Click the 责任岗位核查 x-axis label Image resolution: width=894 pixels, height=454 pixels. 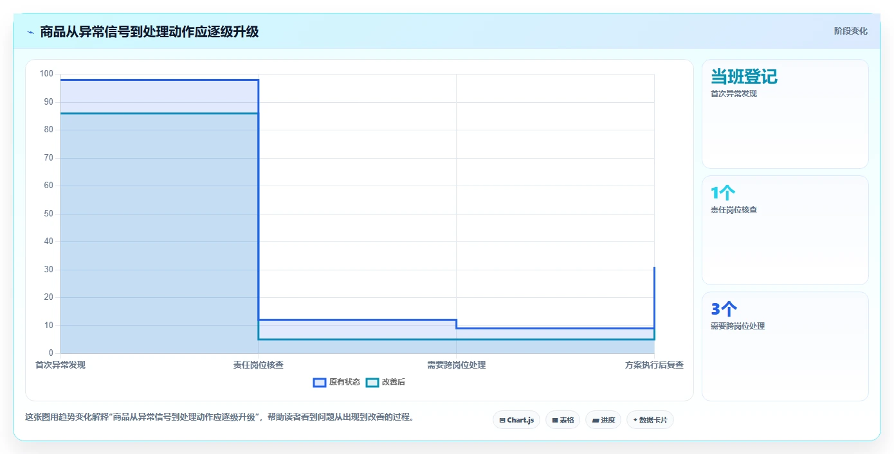click(x=259, y=365)
